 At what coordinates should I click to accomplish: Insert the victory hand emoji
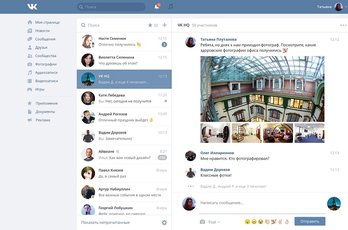click(280, 222)
